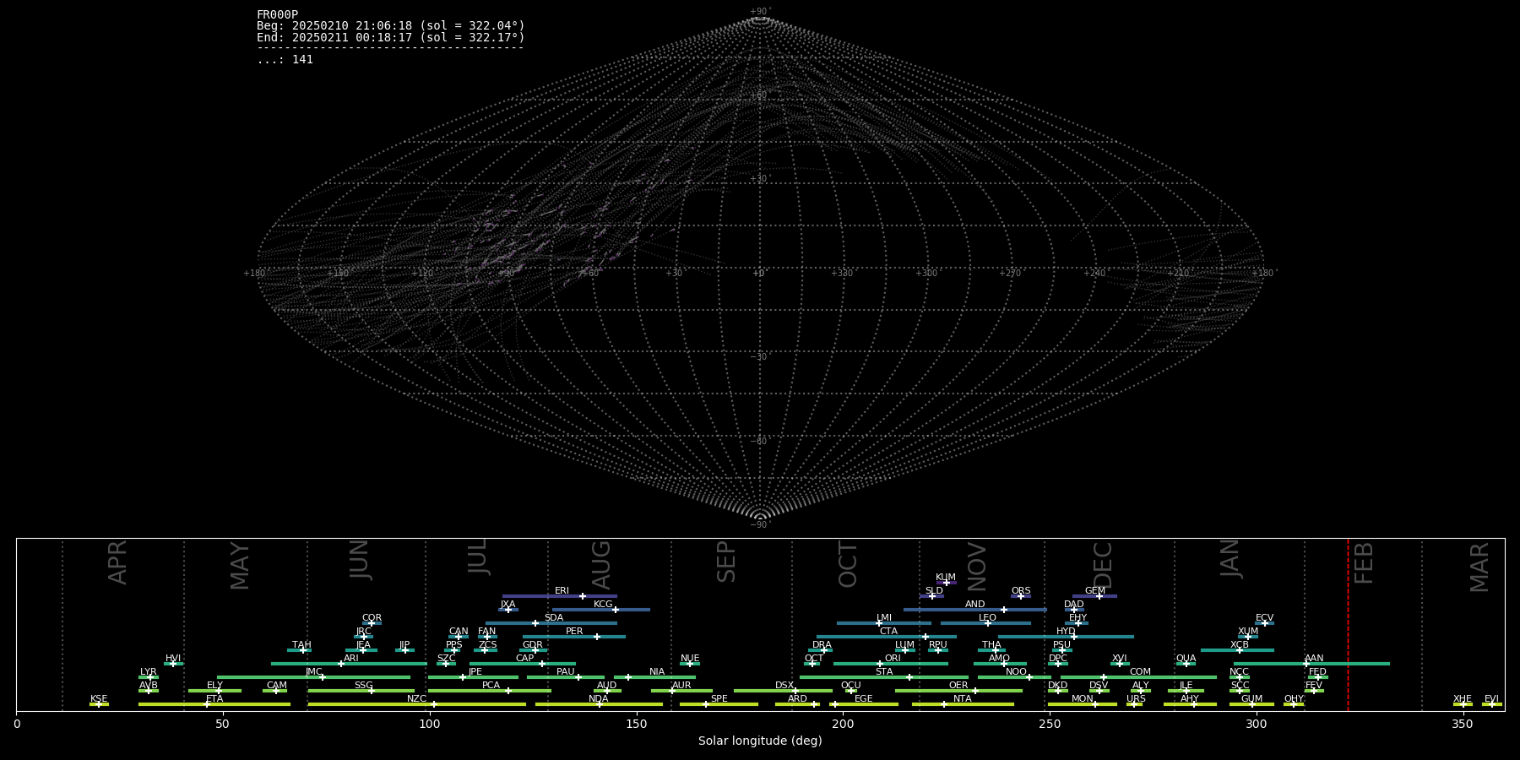Click the AUG month label
This screenshot has height=760, width=1520.
point(601,565)
